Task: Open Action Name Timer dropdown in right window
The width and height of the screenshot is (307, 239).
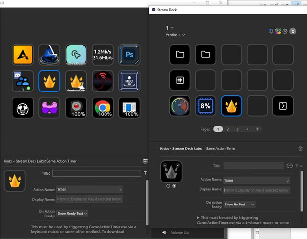Action: click(x=257, y=181)
